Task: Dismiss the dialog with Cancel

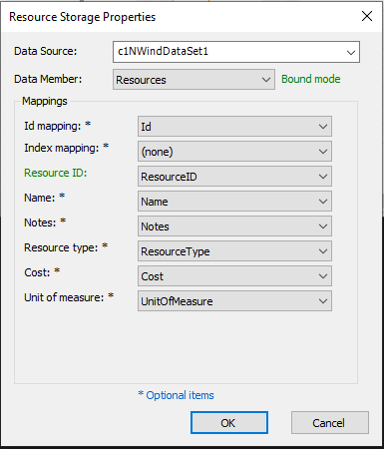Action: (x=330, y=423)
